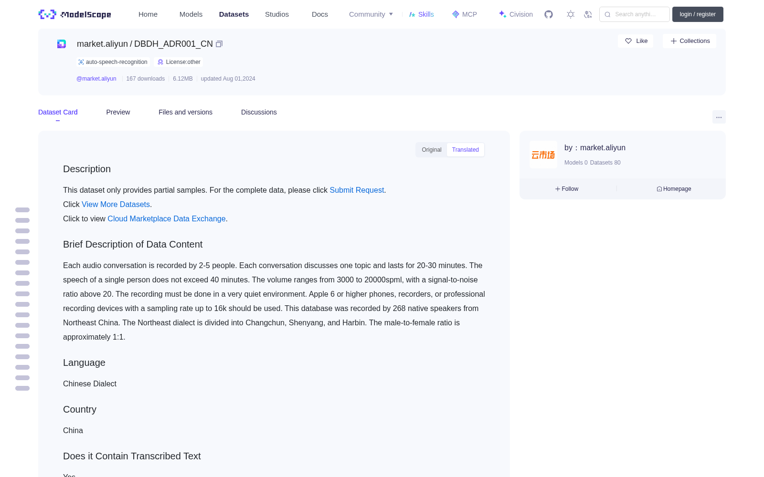Toggle the light/dark theme sun icon

(x=571, y=14)
